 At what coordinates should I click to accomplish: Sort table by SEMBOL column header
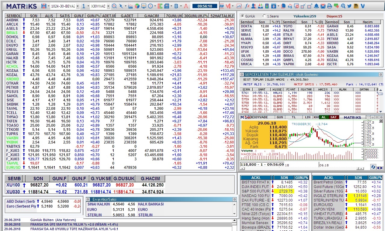(x=14, y=16)
